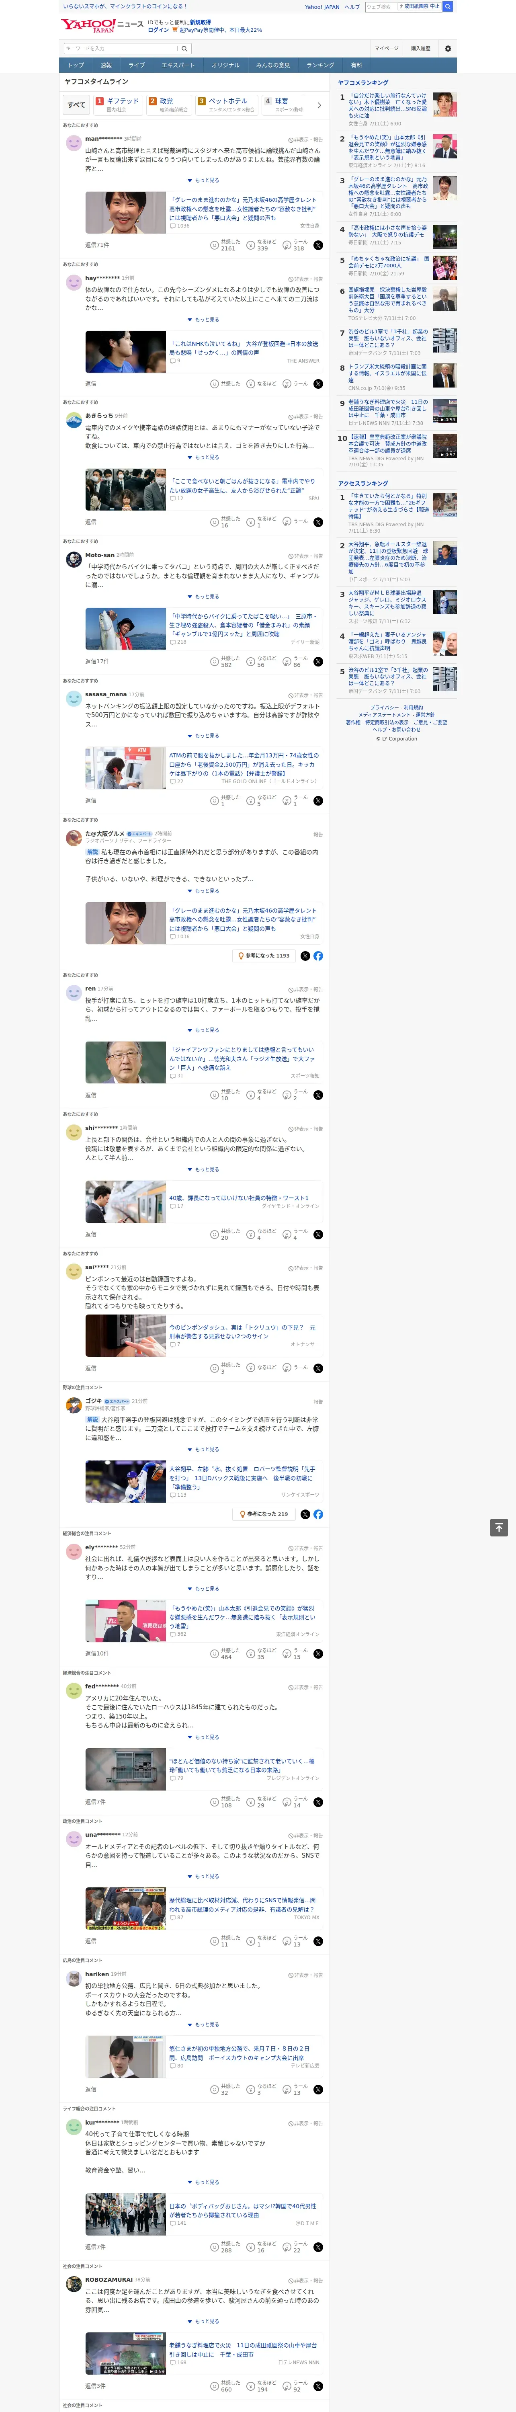The image size is (516, 2412).
Task: Expand もっと見る on ROBOZAMURAI's comment
Action: [203, 2321]
